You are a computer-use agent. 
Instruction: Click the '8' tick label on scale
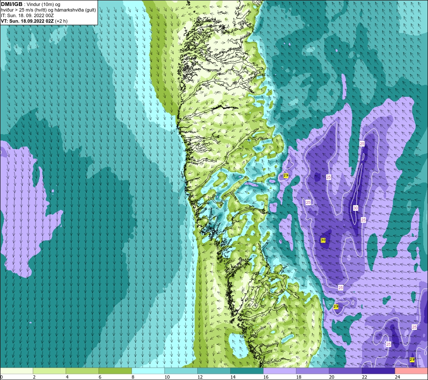tap(133, 377)
